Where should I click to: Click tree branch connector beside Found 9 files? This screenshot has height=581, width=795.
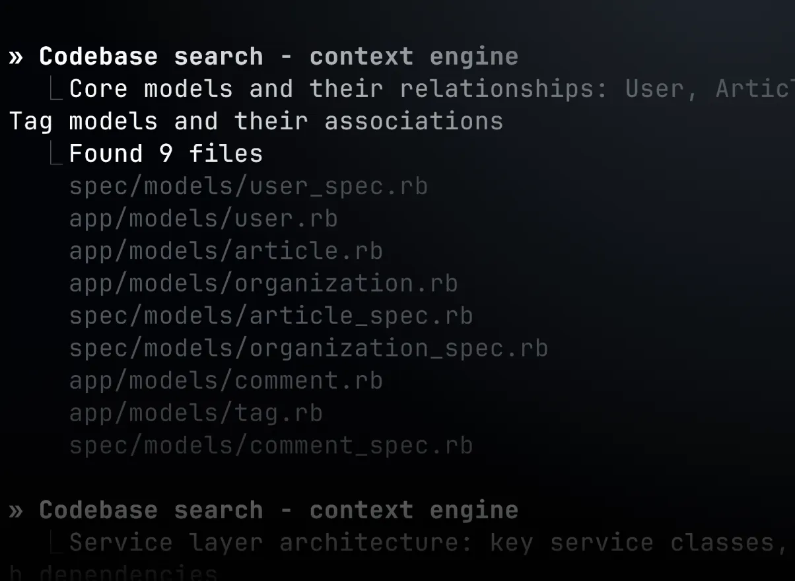(x=57, y=154)
